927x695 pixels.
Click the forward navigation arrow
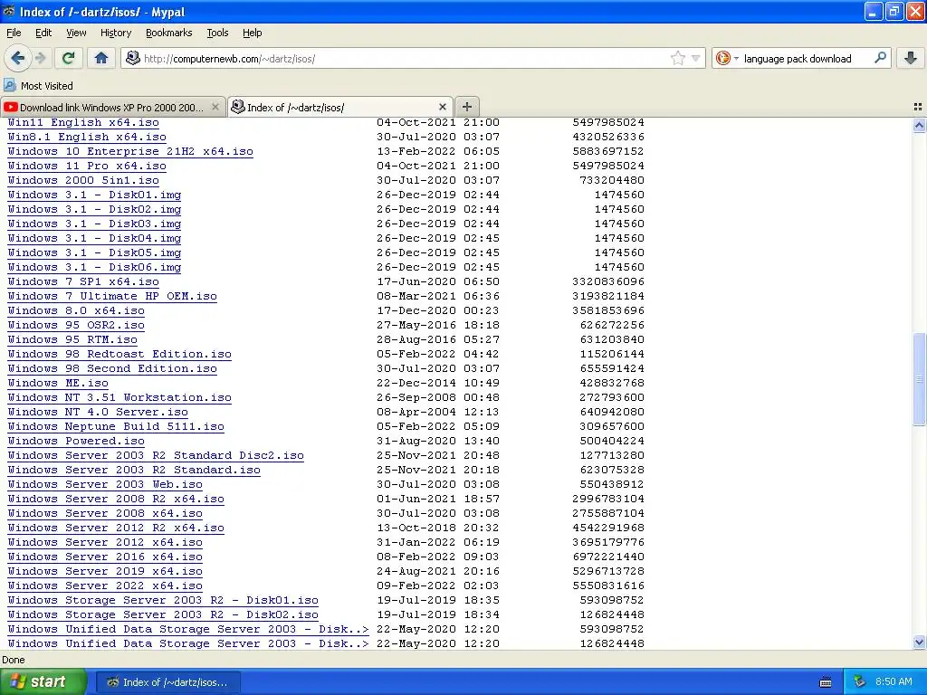[x=40, y=58]
